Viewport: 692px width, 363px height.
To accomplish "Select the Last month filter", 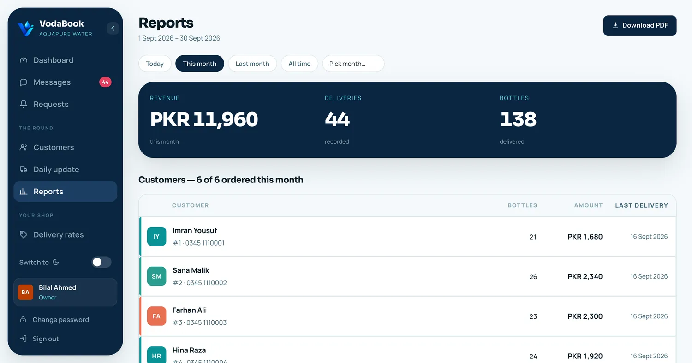I will point(252,64).
